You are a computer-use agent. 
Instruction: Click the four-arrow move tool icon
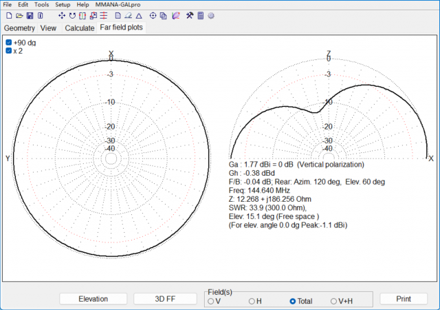62,15
